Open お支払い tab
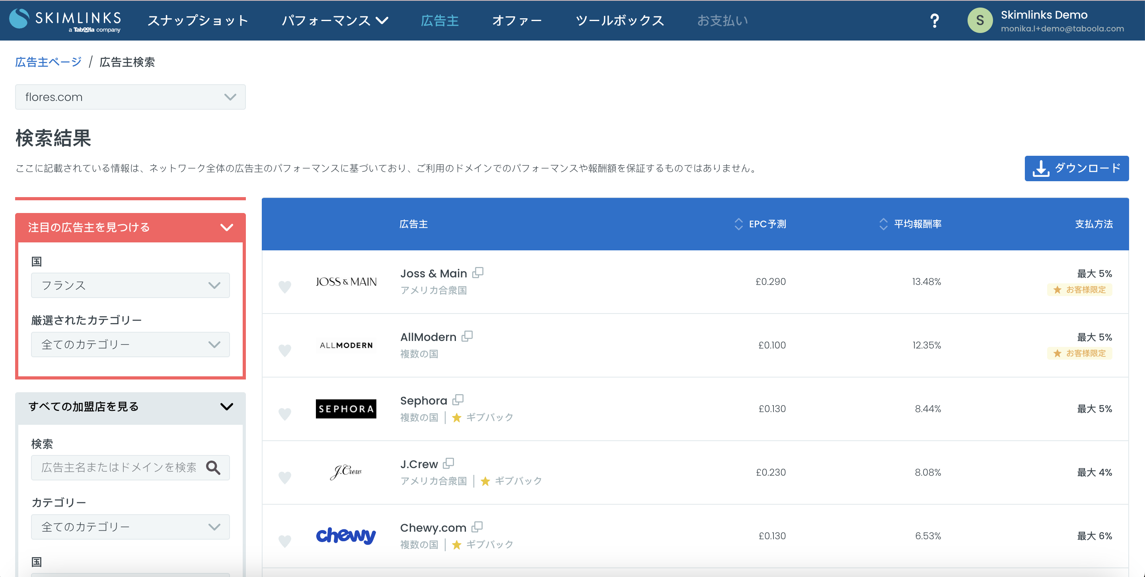The image size is (1145, 577). tap(722, 20)
